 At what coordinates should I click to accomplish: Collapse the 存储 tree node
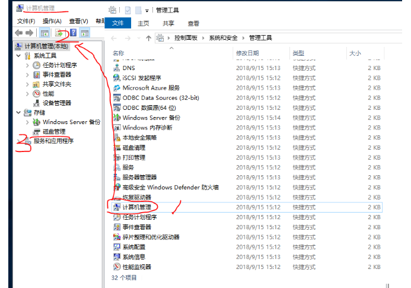coord(18,113)
